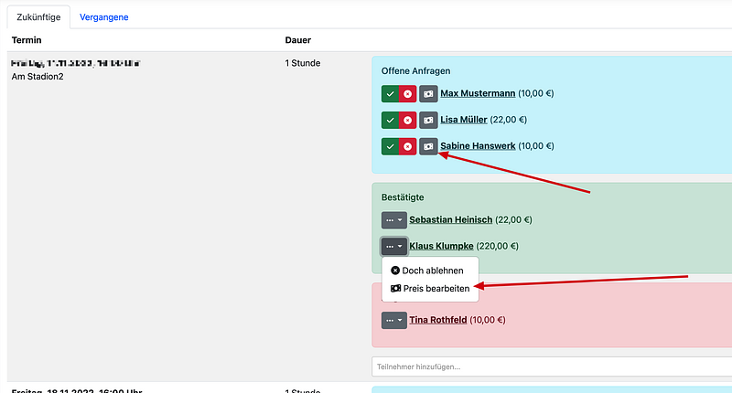
Task: Select the Zukünftige tab
Action: point(38,16)
